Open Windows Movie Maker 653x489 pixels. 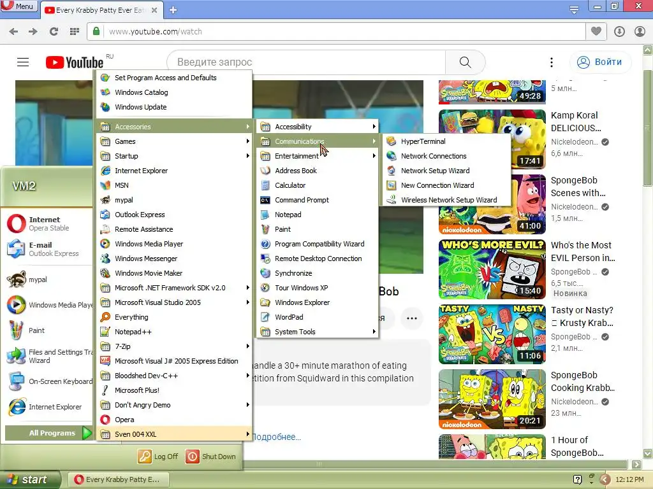pos(174,273)
